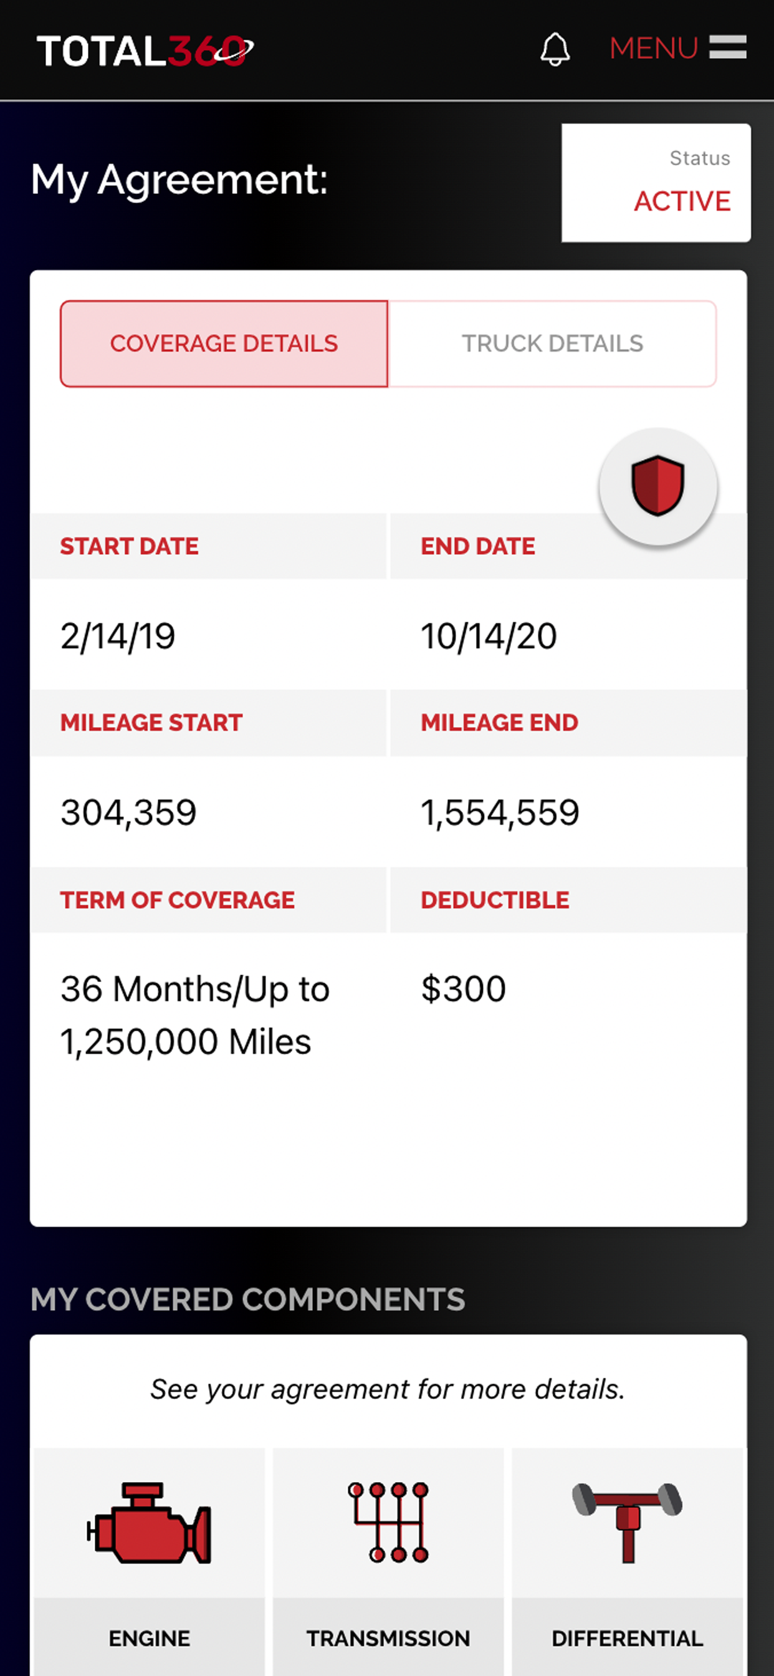Tap the mileage end value 1,554,559
The width and height of the screenshot is (774, 1676).
[x=500, y=812]
